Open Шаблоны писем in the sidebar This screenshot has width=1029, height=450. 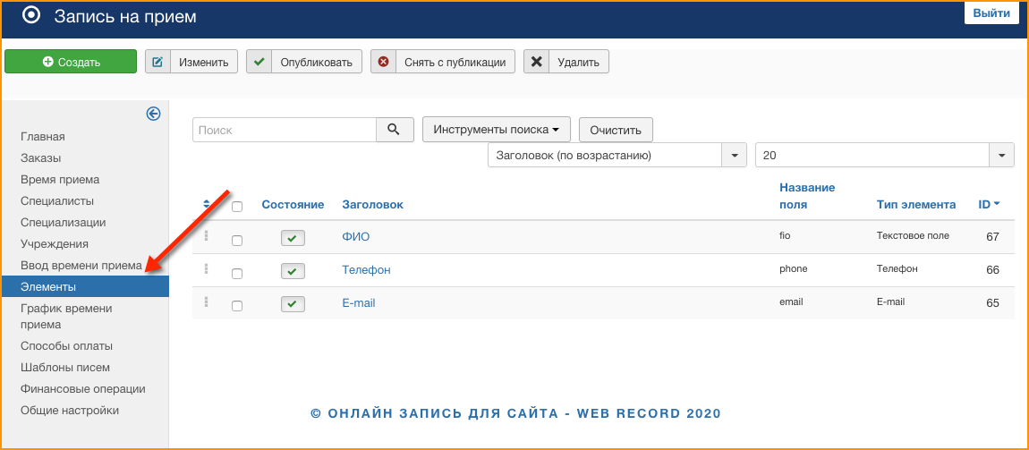pos(65,368)
